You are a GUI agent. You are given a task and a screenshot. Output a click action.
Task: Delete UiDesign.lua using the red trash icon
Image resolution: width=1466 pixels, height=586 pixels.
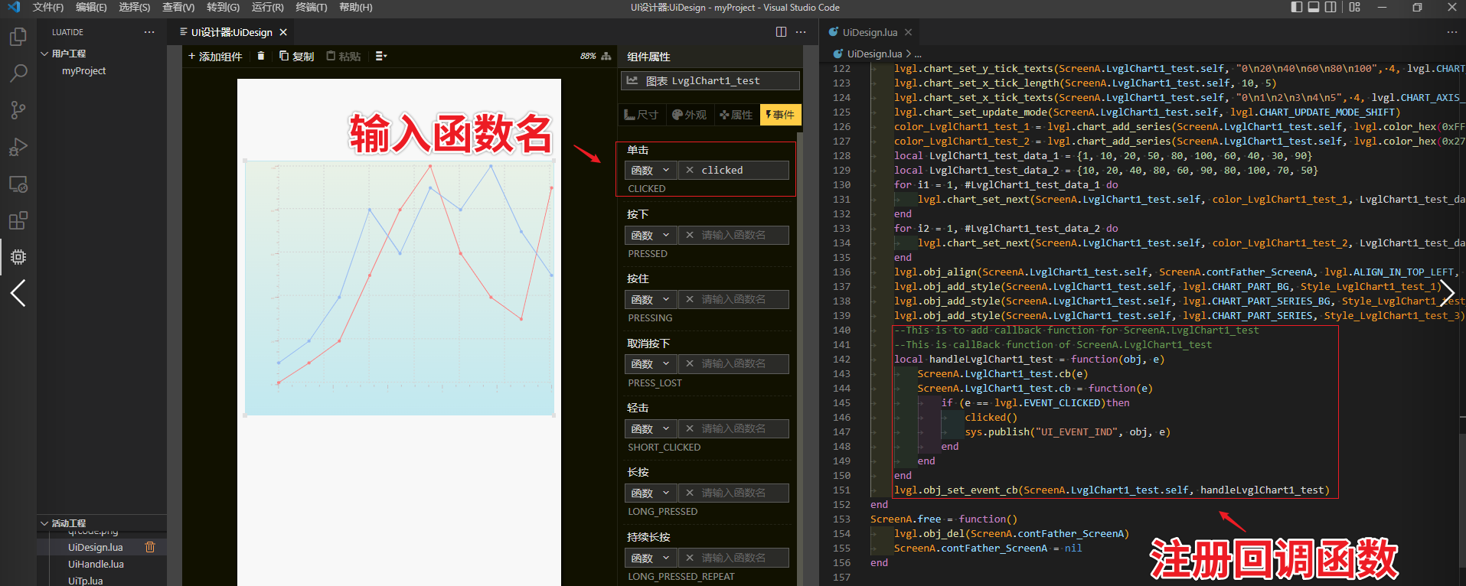150,547
